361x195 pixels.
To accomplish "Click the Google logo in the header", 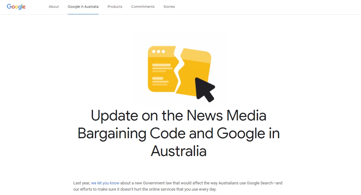I will coord(16,7).
